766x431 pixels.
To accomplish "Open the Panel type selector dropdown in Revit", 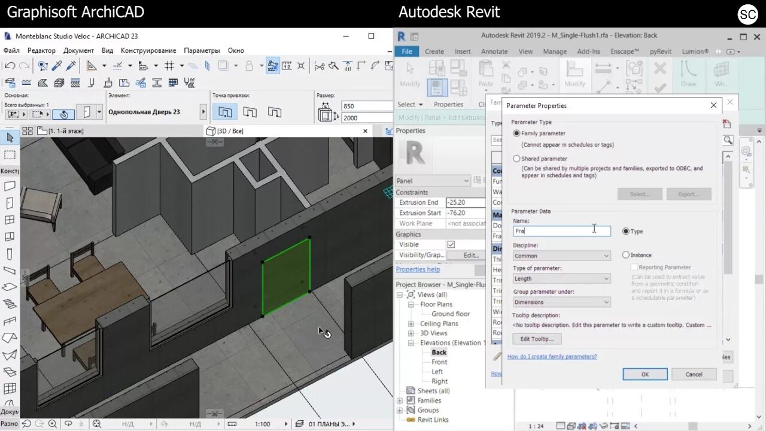I will (433, 181).
